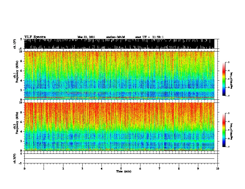The height and width of the screenshot is (189, 245).
Task: Click inside the ch.1 spectrogram plot
Action: point(119,75)
